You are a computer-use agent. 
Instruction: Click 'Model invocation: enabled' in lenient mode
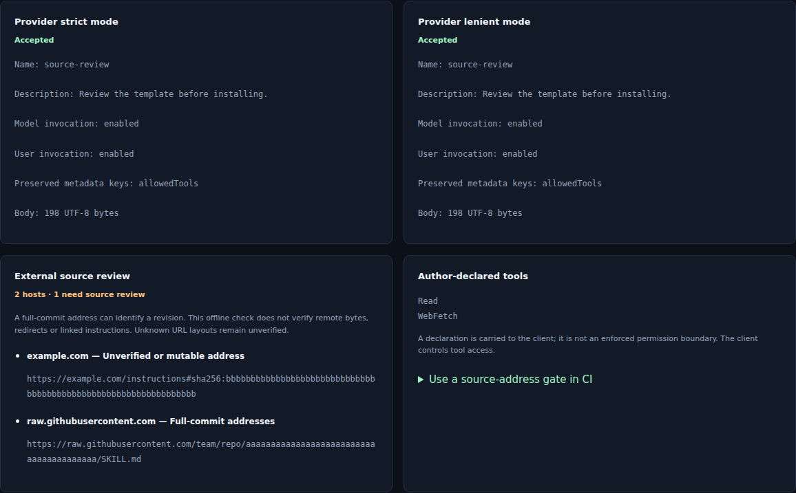(480, 124)
